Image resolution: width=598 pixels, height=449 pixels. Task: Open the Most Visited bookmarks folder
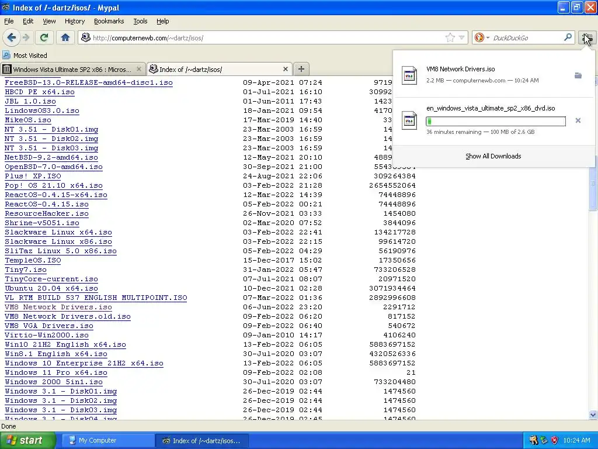pyautogui.click(x=25, y=56)
